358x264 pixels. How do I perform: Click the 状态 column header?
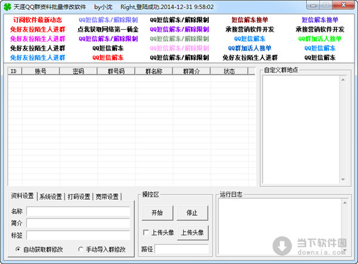point(229,71)
